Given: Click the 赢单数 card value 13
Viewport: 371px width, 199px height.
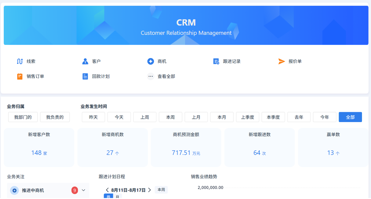Looking at the screenshot, I should [x=330, y=153].
